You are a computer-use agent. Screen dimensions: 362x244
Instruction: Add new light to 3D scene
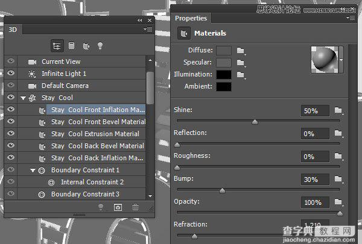tap(101, 207)
